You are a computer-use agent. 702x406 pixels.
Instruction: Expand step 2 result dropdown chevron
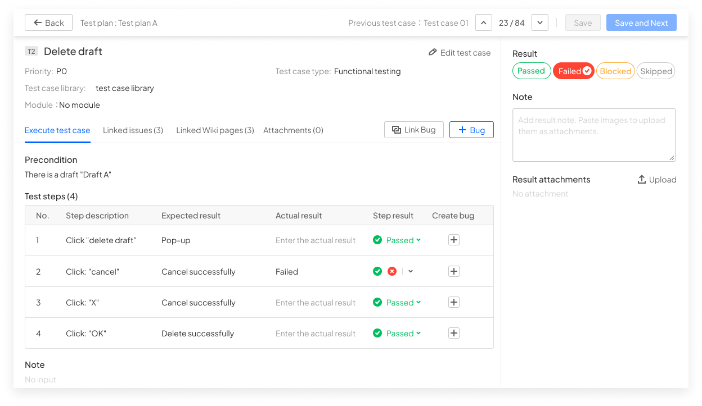[411, 271]
